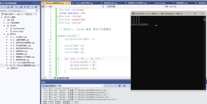Image resolution: width=207 pixels, height=104 pixels.
Task: Select the 资源文件 folder
Action: point(14,68)
